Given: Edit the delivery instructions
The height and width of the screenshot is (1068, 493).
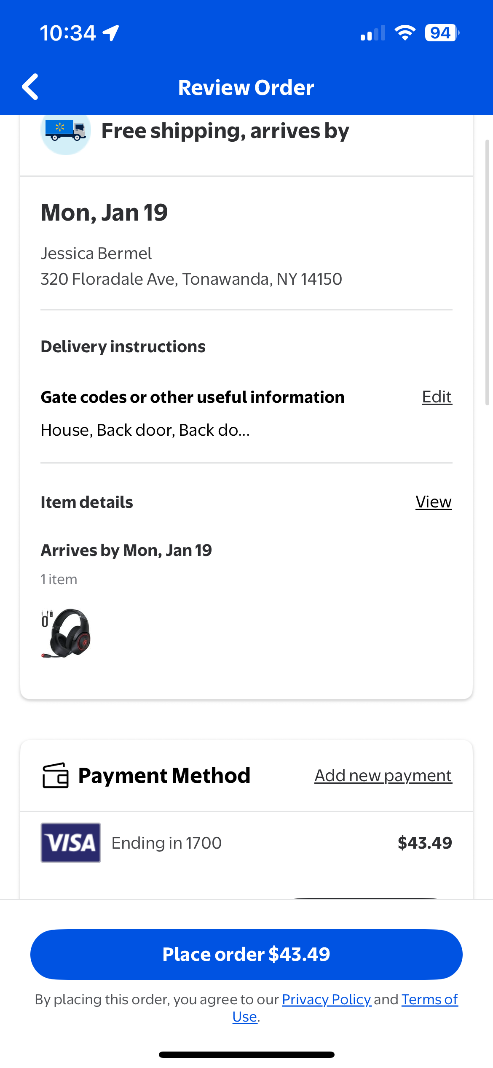Looking at the screenshot, I should tap(437, 397).
